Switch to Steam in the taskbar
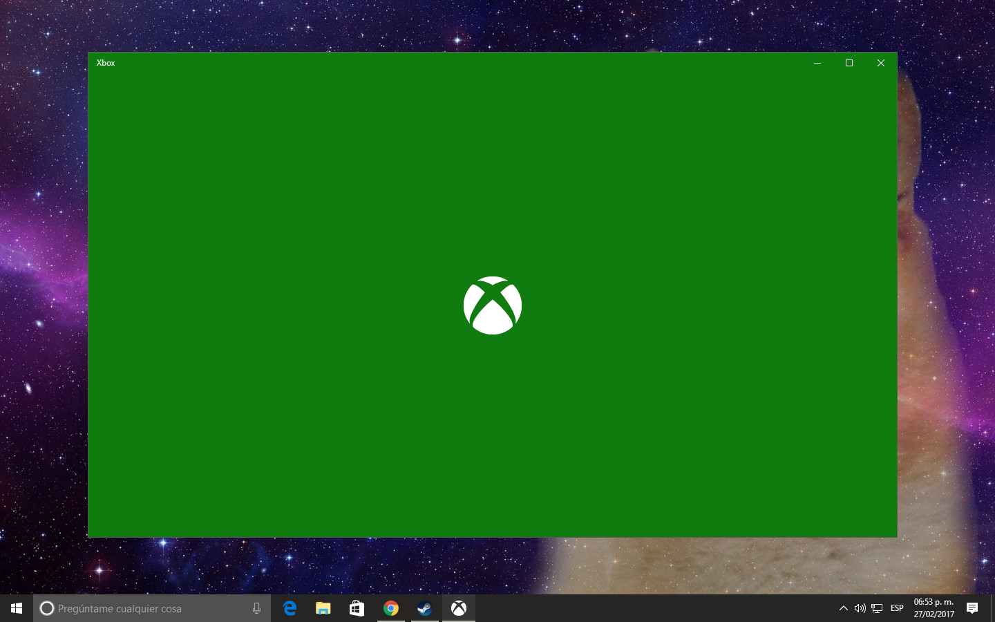 [424, 608]
